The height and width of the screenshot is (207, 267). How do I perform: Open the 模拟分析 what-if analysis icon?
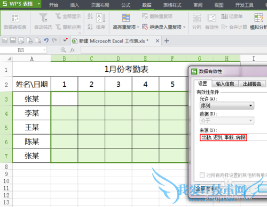tap(258, 18)
